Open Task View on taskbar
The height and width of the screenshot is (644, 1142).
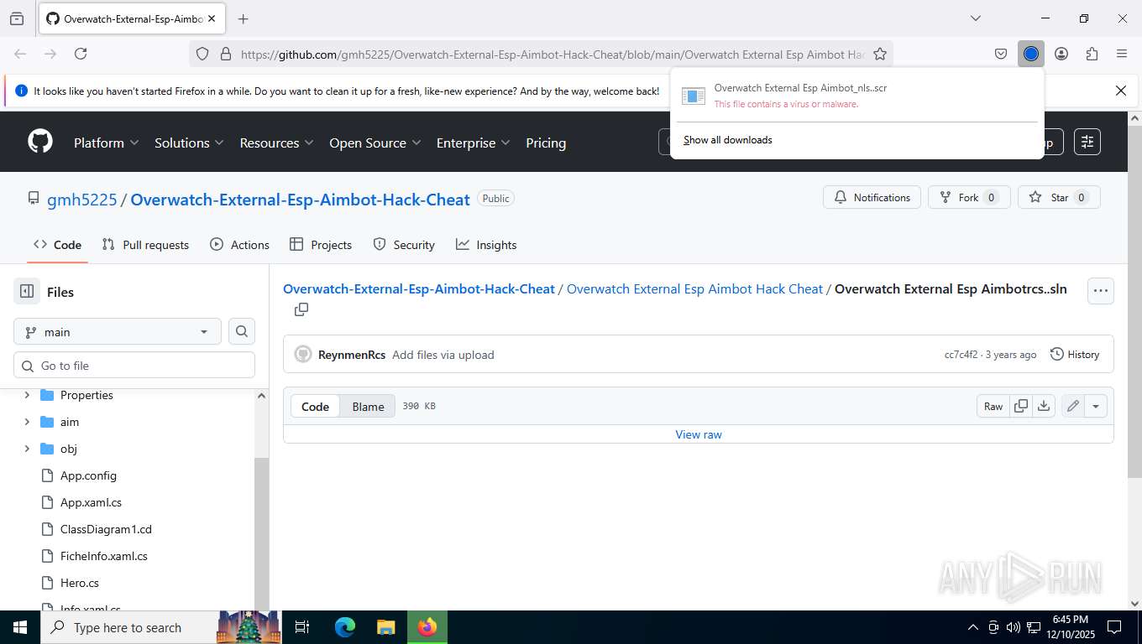[302, 627]
